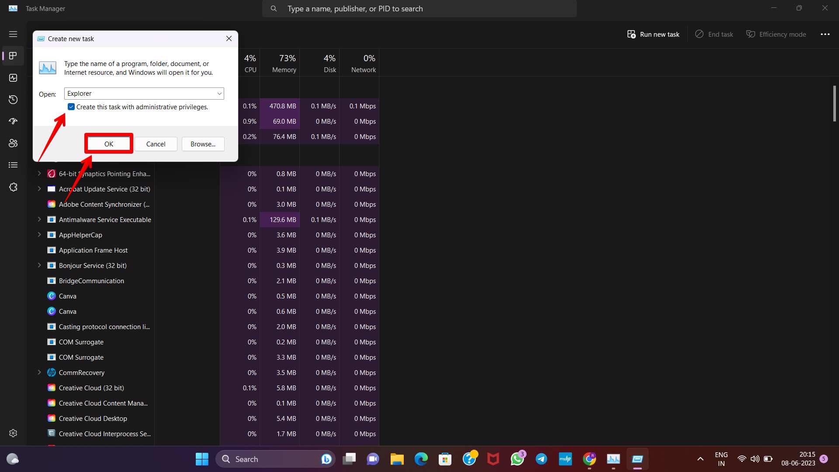Viewport: 839px width, 472px height.
Task: Toggle the navigation menu with the hamburger icon
Action: point(13,34)
